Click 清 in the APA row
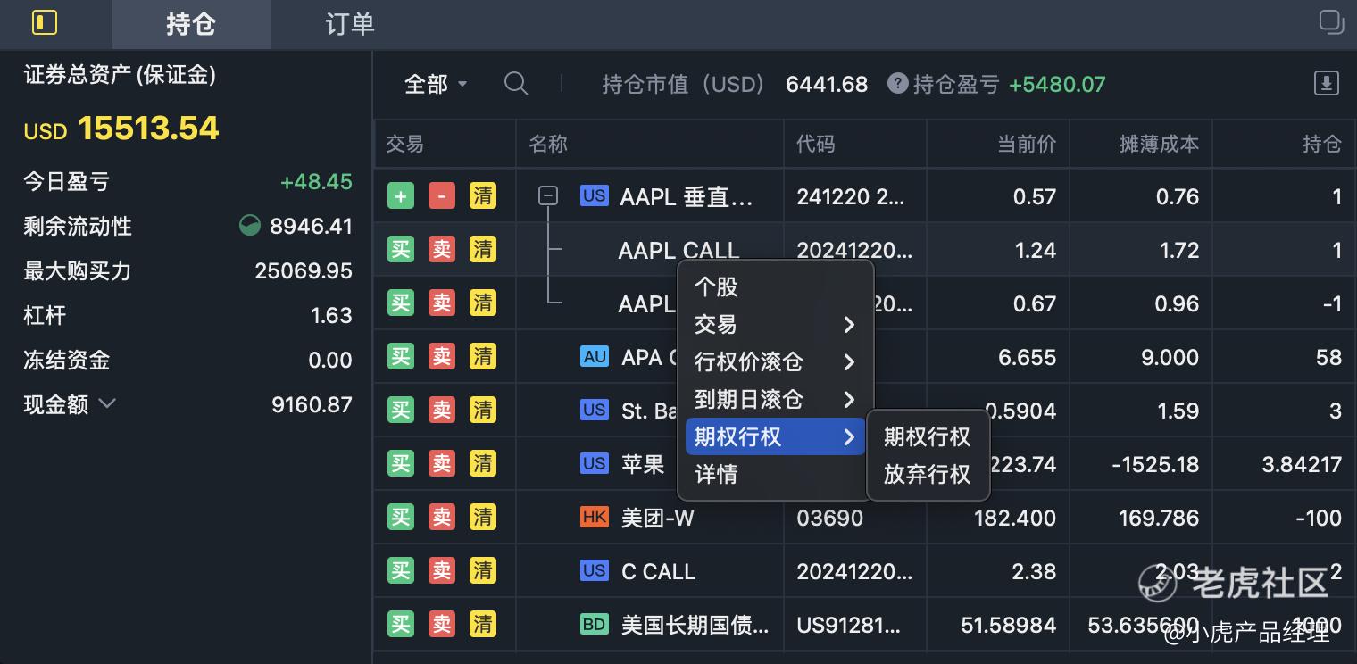1357x664 pixels. [x=483, y=357]
